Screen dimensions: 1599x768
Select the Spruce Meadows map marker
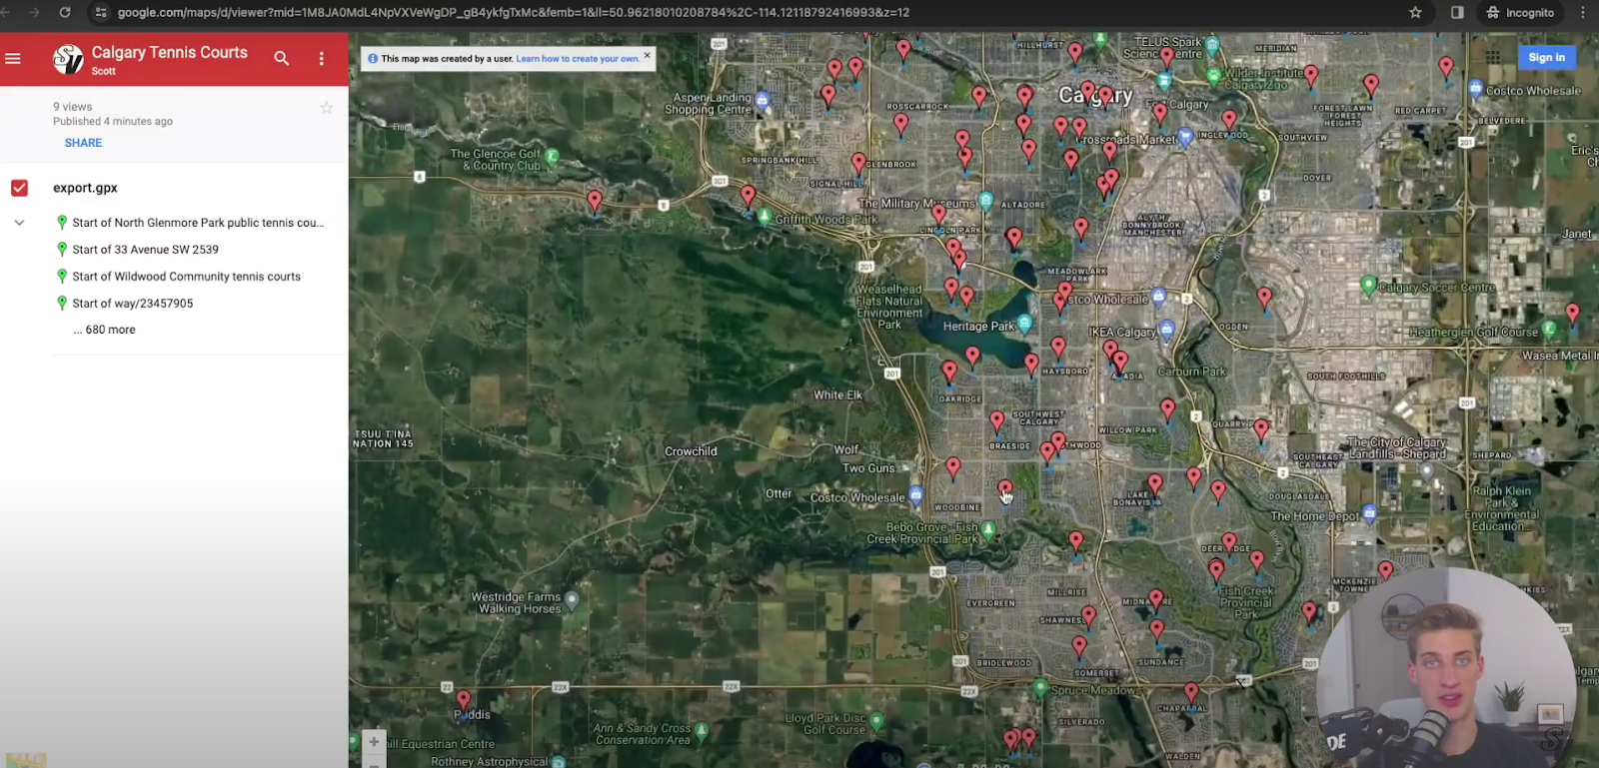point(1040,687)
